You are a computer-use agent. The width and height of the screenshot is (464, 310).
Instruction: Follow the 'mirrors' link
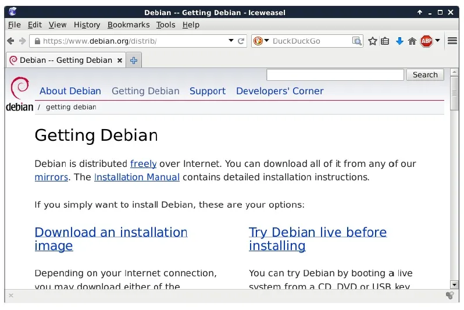pos(51,177)
